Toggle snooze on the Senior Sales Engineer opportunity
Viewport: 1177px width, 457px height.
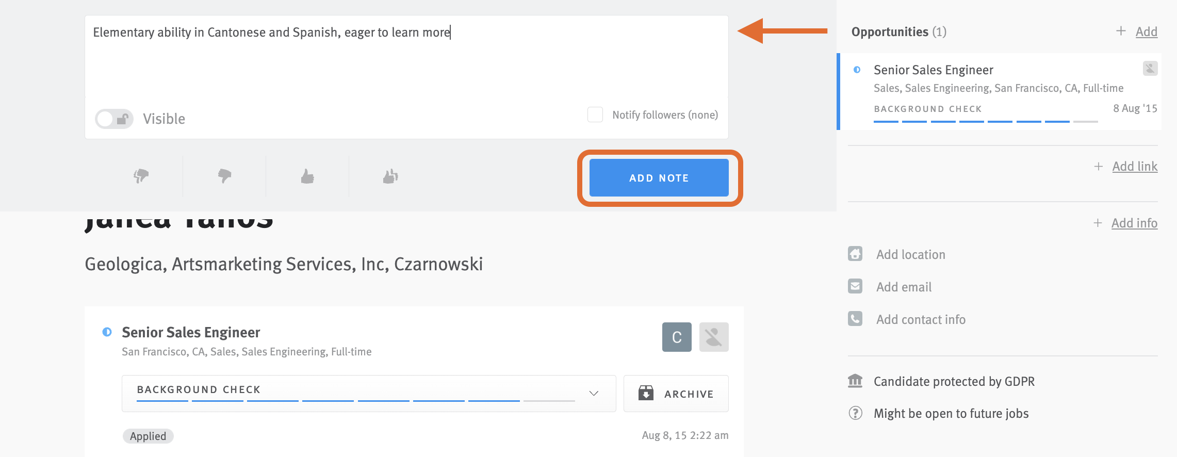pos(1149,68)
